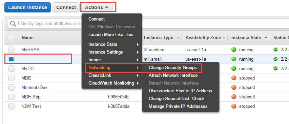The width and height of the screenshot is (289, 124).
Task: Click the search magnifier icon in filter box
Action: pos(13,24)
